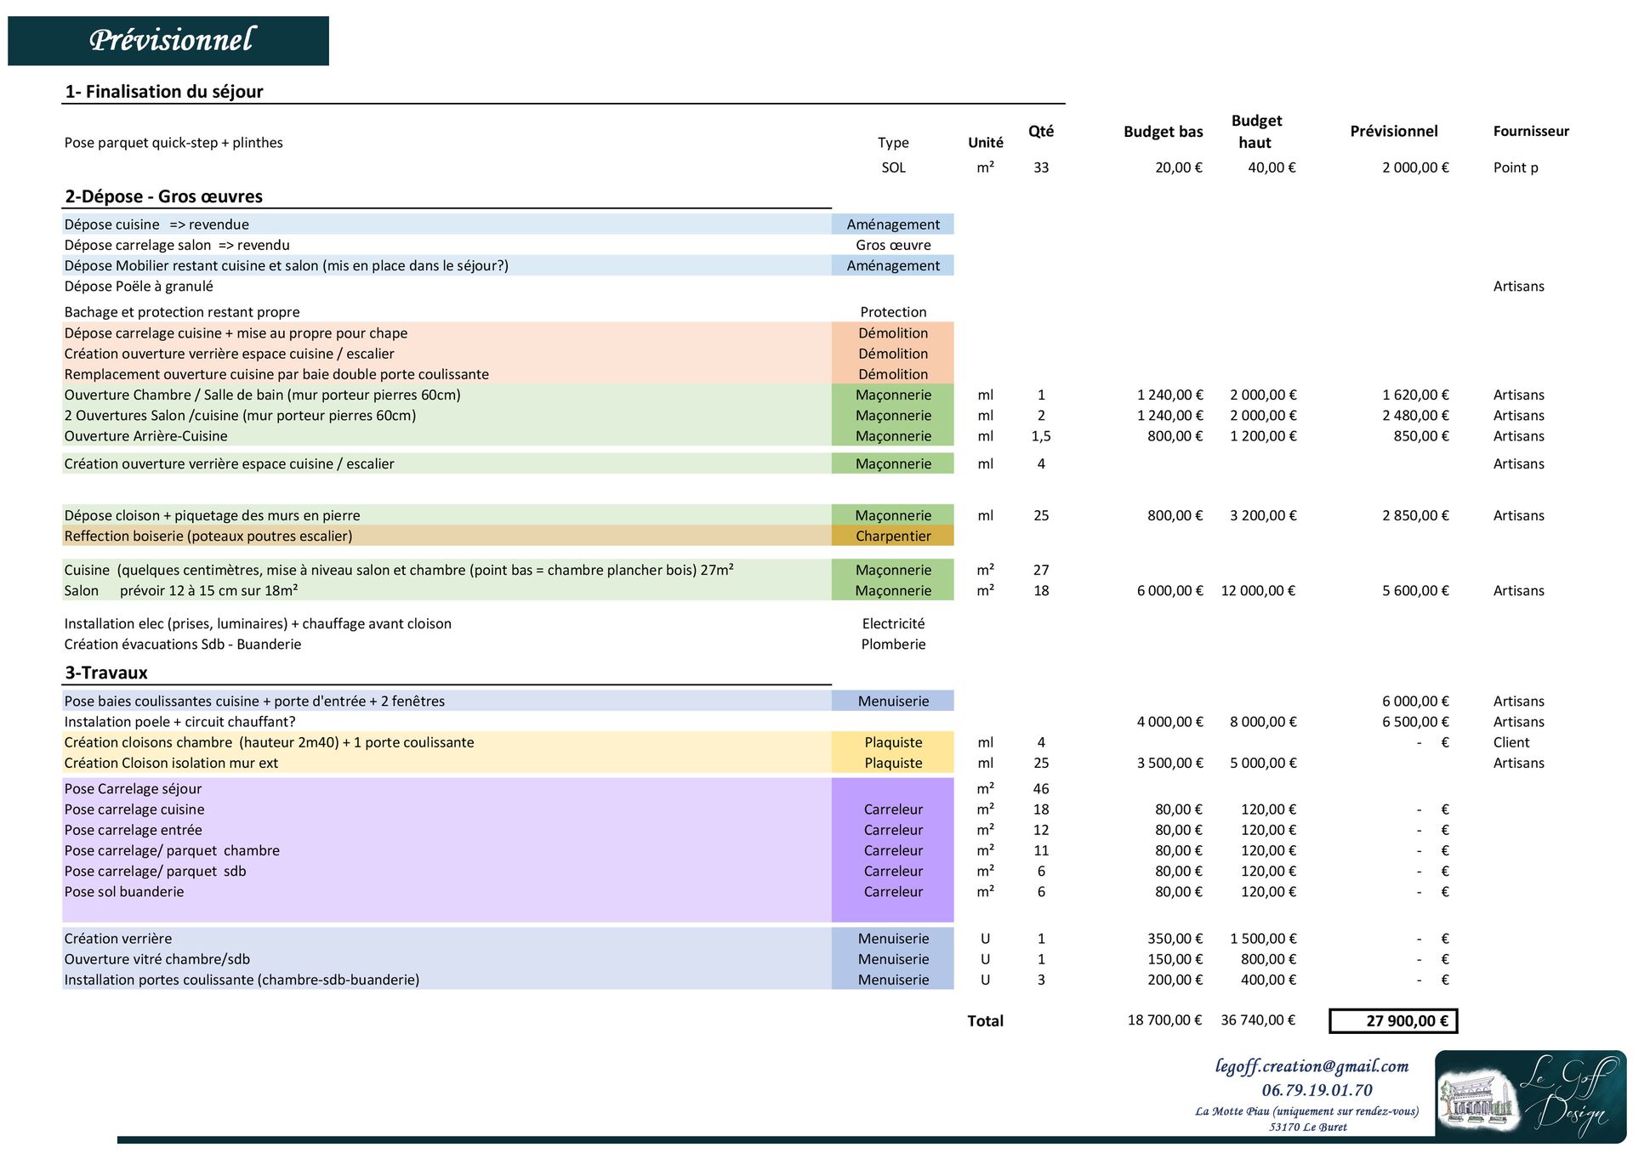Select the '2-Dépose - Gros œuvres' heading

164,196
